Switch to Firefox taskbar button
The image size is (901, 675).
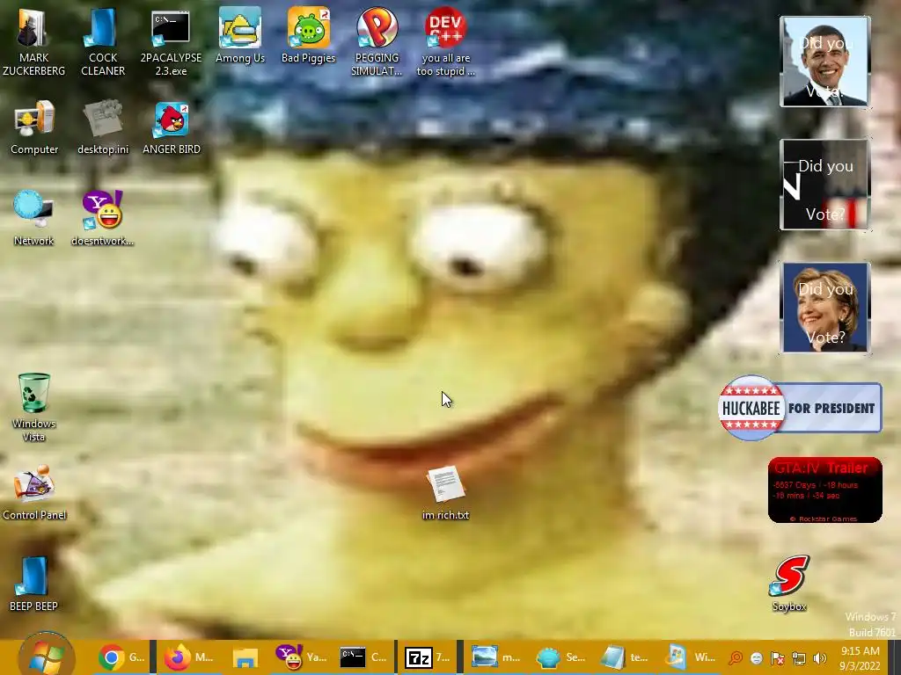pos(188,657)
